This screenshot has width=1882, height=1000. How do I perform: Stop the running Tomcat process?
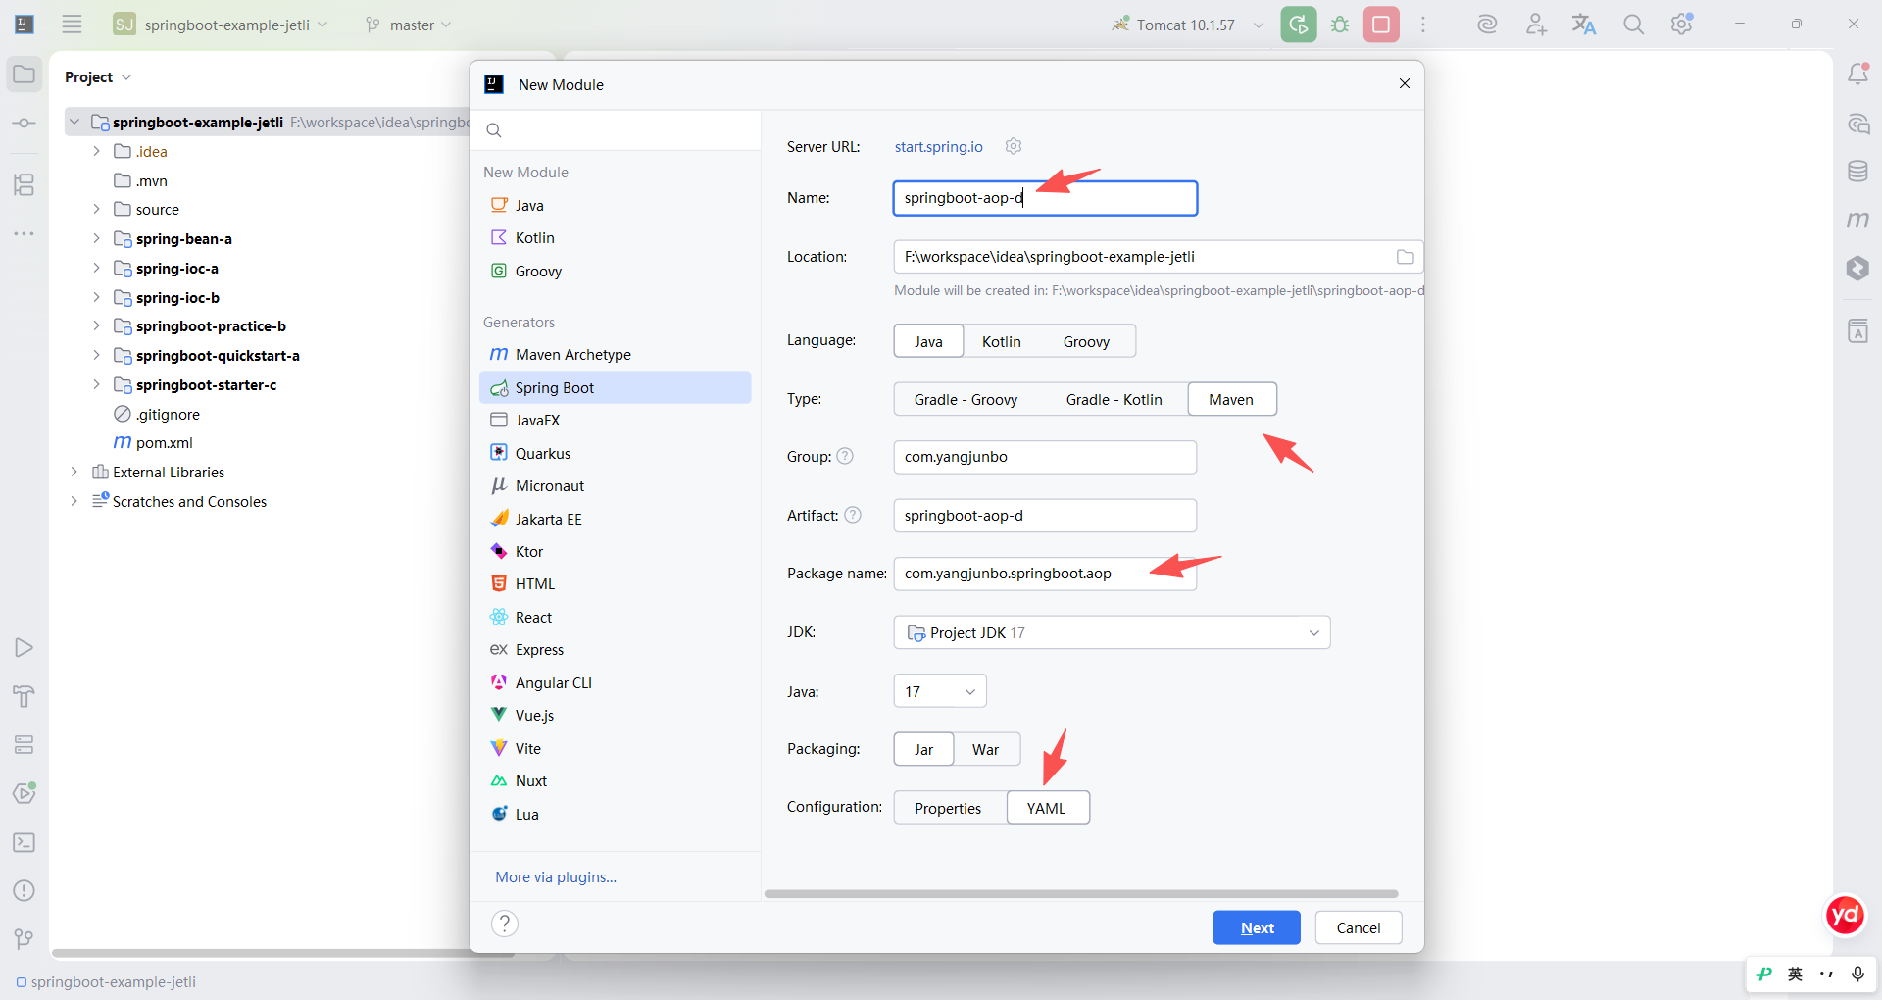(1381, 25)
